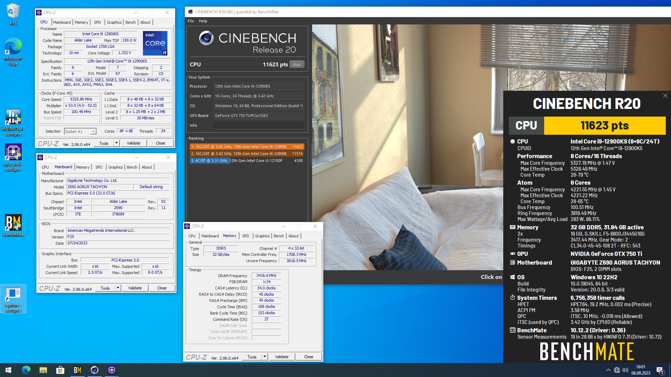671x377 pixels.
Task: Select first ranking entry with 11623 score
Action: [247, 147]
